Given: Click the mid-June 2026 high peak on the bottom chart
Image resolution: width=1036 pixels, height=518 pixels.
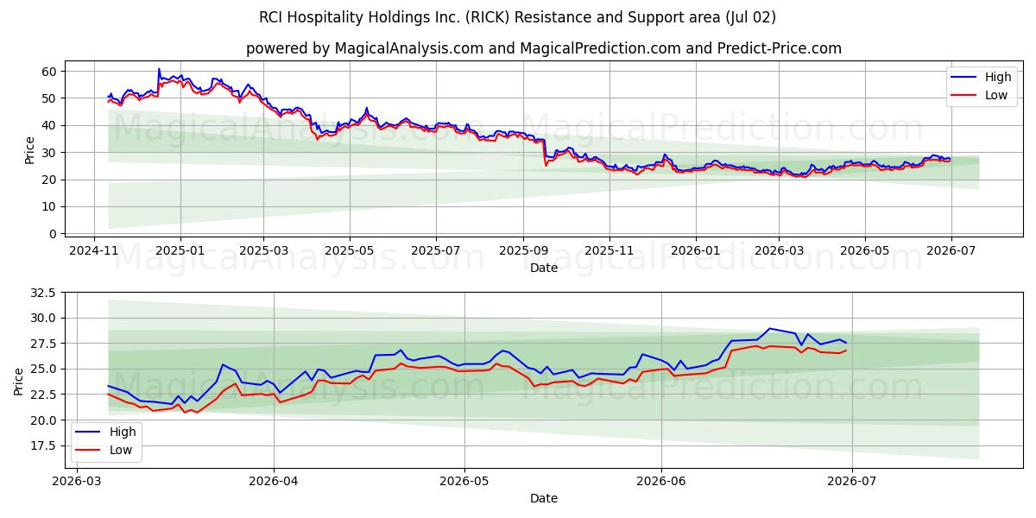Looking at the screenshot, I should (x=769, y=328).
